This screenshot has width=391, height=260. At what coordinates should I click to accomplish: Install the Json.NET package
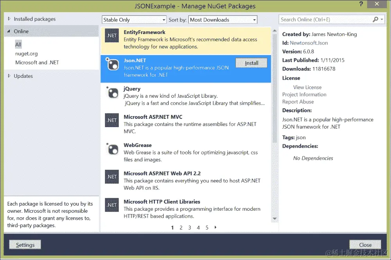251,63
